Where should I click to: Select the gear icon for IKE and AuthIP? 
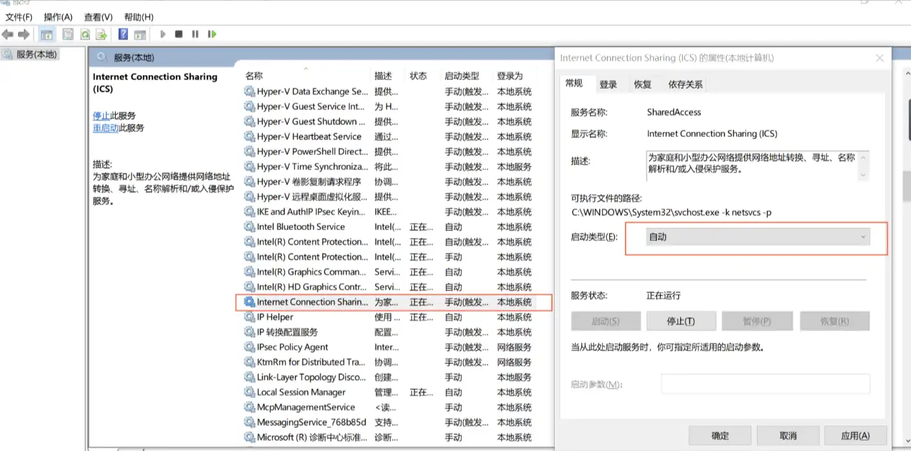(x=250, y=212)
